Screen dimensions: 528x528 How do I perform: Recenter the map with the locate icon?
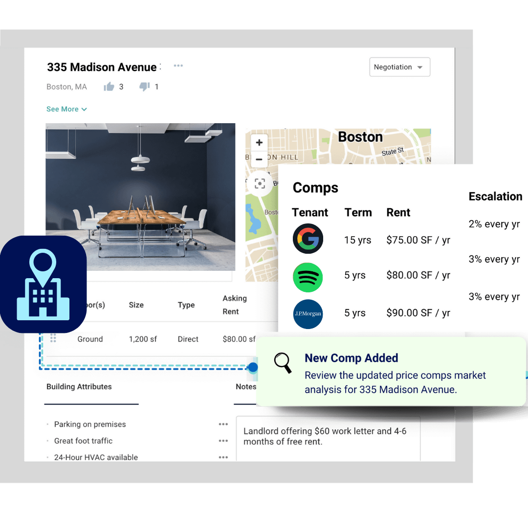click(260, 183)
